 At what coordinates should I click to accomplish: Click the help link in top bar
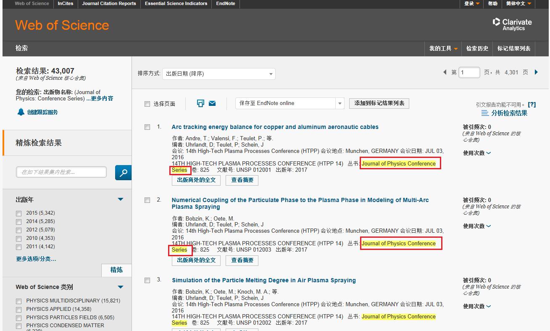492,3
